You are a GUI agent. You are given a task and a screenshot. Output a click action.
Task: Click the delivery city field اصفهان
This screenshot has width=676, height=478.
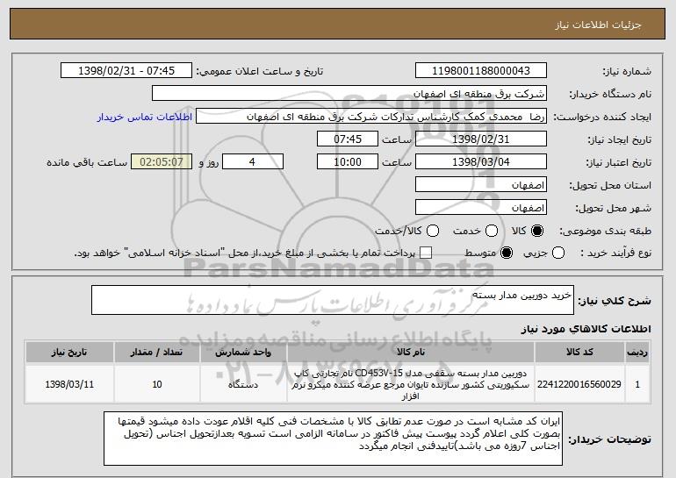click(481, 208)
